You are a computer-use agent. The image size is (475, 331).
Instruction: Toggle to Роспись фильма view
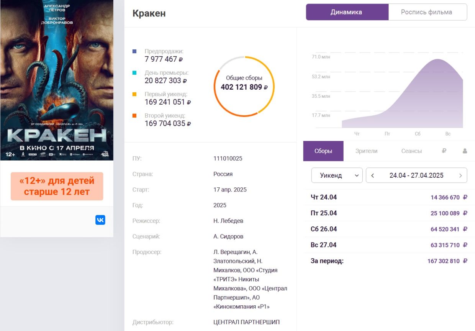tap(426, 12)
